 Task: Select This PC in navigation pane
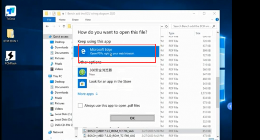point(57,76)
